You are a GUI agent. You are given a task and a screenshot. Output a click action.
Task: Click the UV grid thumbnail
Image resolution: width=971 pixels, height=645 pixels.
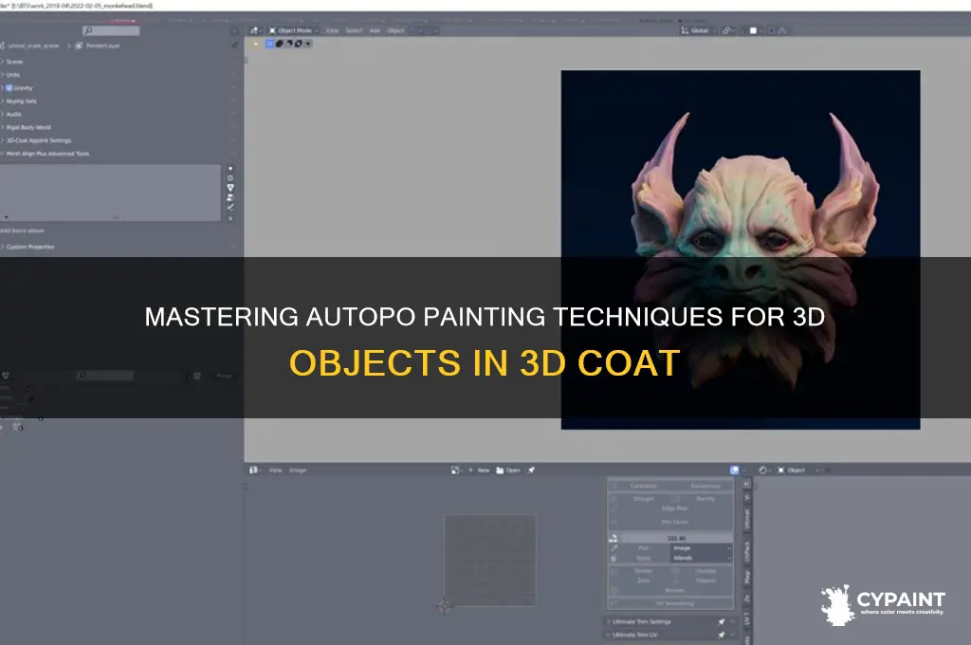click(x=490, y=561)
